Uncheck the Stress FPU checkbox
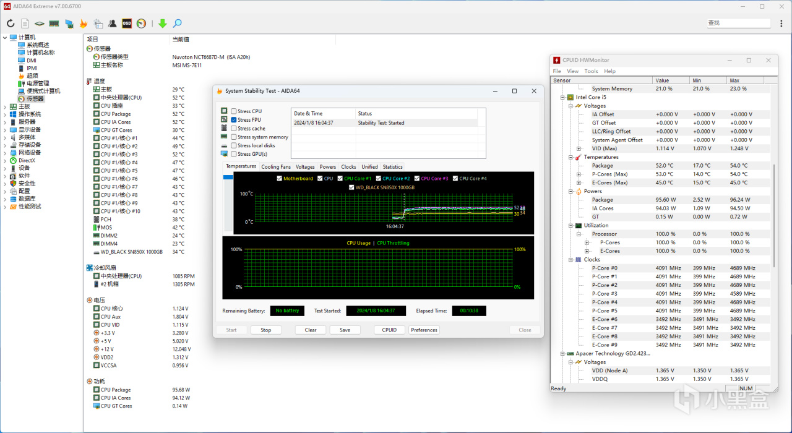This screenshot has height=433, width=792. click(233, 120)
